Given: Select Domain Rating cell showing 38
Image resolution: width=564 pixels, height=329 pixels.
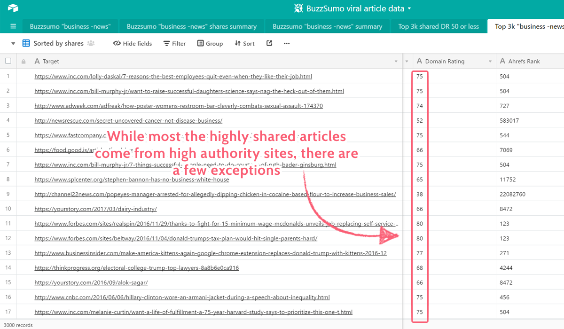Looking at the screenshot, I should coord(454,194).
